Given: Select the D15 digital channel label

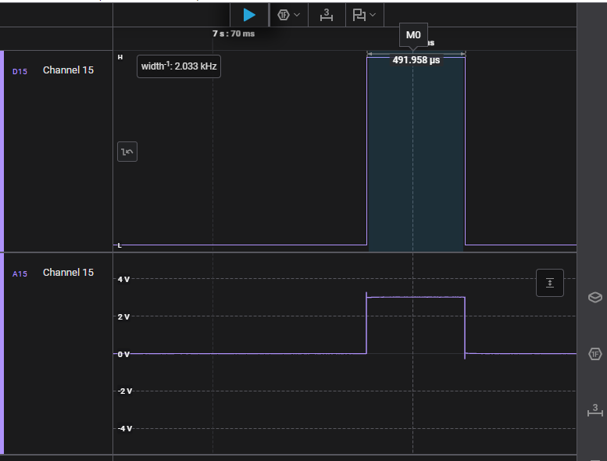Looking at the screenshot, I should (x=20, y=72).
